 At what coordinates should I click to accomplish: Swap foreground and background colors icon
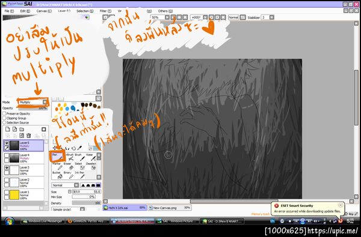(90, 149)
